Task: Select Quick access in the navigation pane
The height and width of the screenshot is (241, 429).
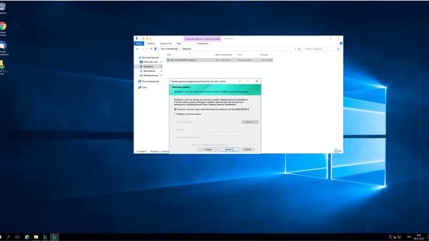Action: point(150,58)
